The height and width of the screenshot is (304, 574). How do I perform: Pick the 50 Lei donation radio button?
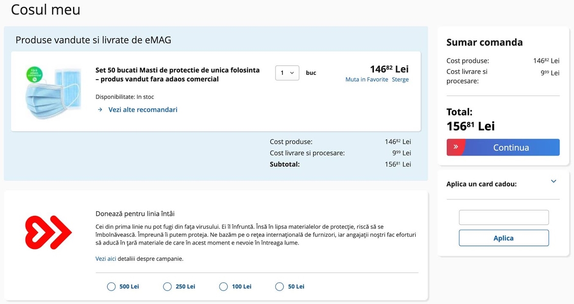pyautogui.click(x=279, y=287)
